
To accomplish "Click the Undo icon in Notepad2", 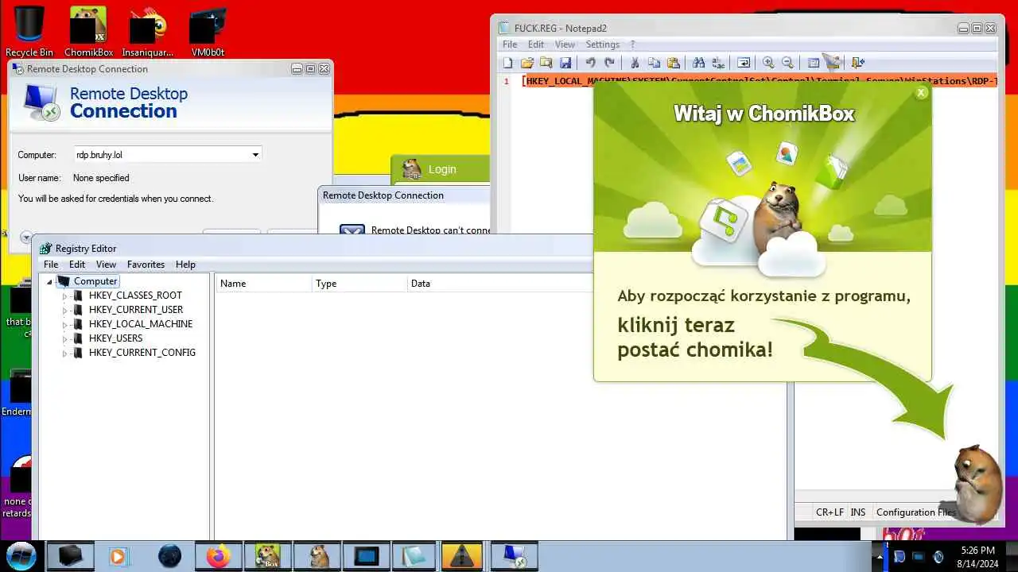I will tap(590, 63).
